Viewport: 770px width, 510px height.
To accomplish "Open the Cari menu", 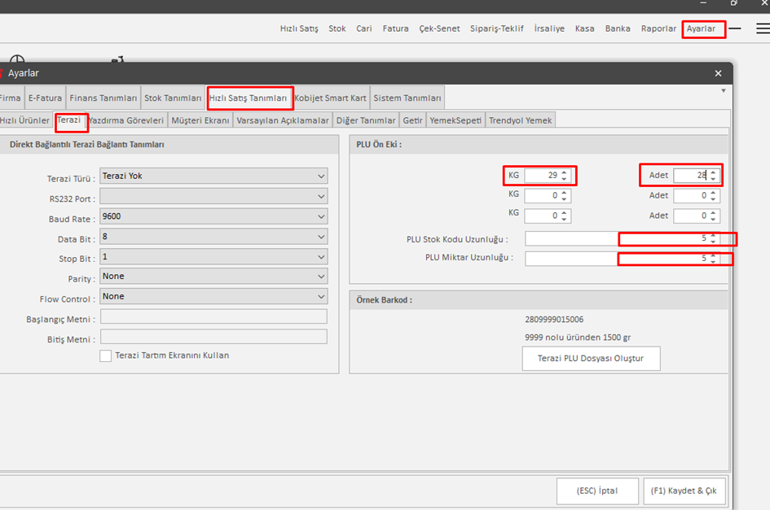I will coord(364,28).
